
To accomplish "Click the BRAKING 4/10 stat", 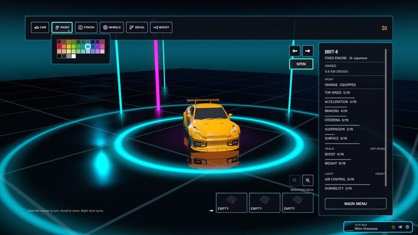I will pyautogui.click(x=336, y=111).
